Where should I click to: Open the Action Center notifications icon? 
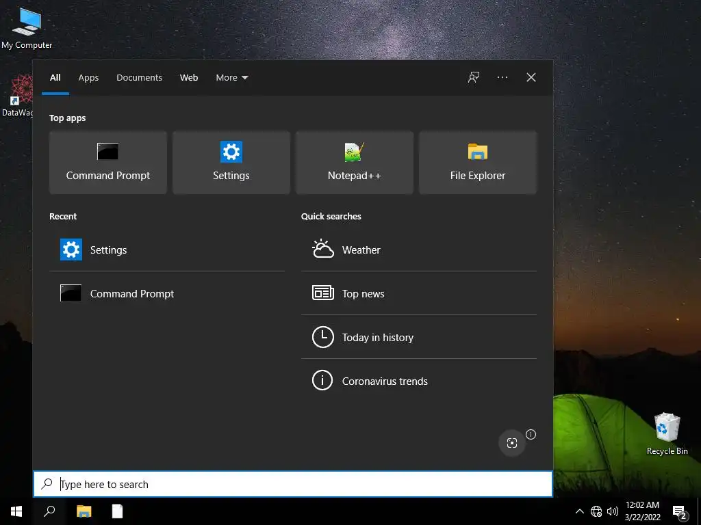[x=680, y=511]
